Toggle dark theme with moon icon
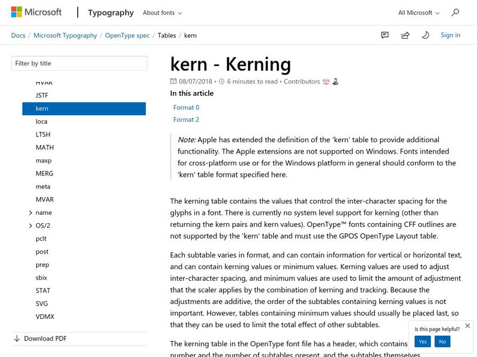 (425, 35)
